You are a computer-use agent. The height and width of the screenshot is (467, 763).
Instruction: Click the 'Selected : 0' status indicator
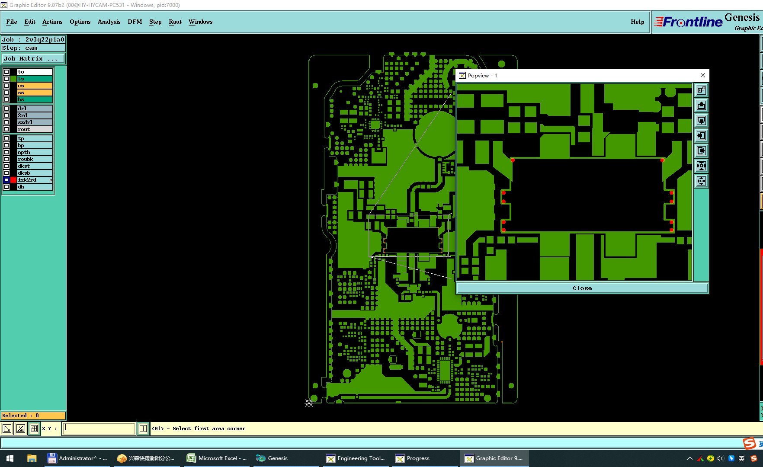pos(33,416)
